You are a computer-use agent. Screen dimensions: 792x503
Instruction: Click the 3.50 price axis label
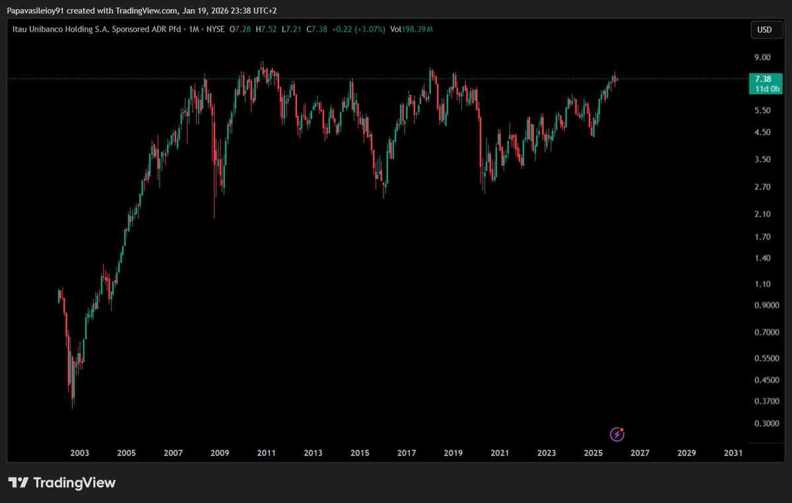point(763,159)
